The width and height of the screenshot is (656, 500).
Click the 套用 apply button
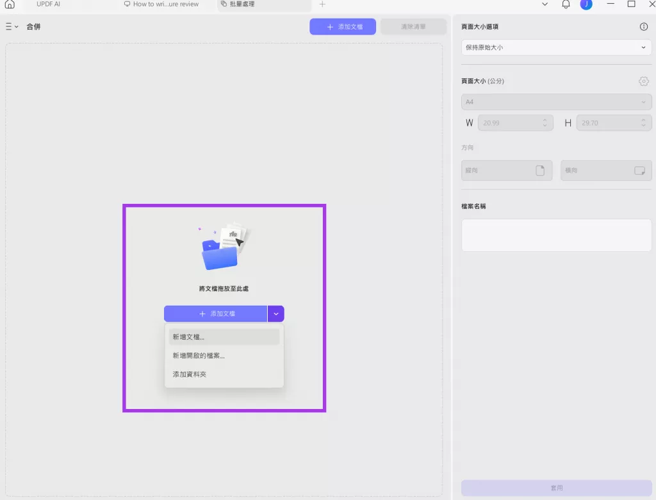(556, 488)
